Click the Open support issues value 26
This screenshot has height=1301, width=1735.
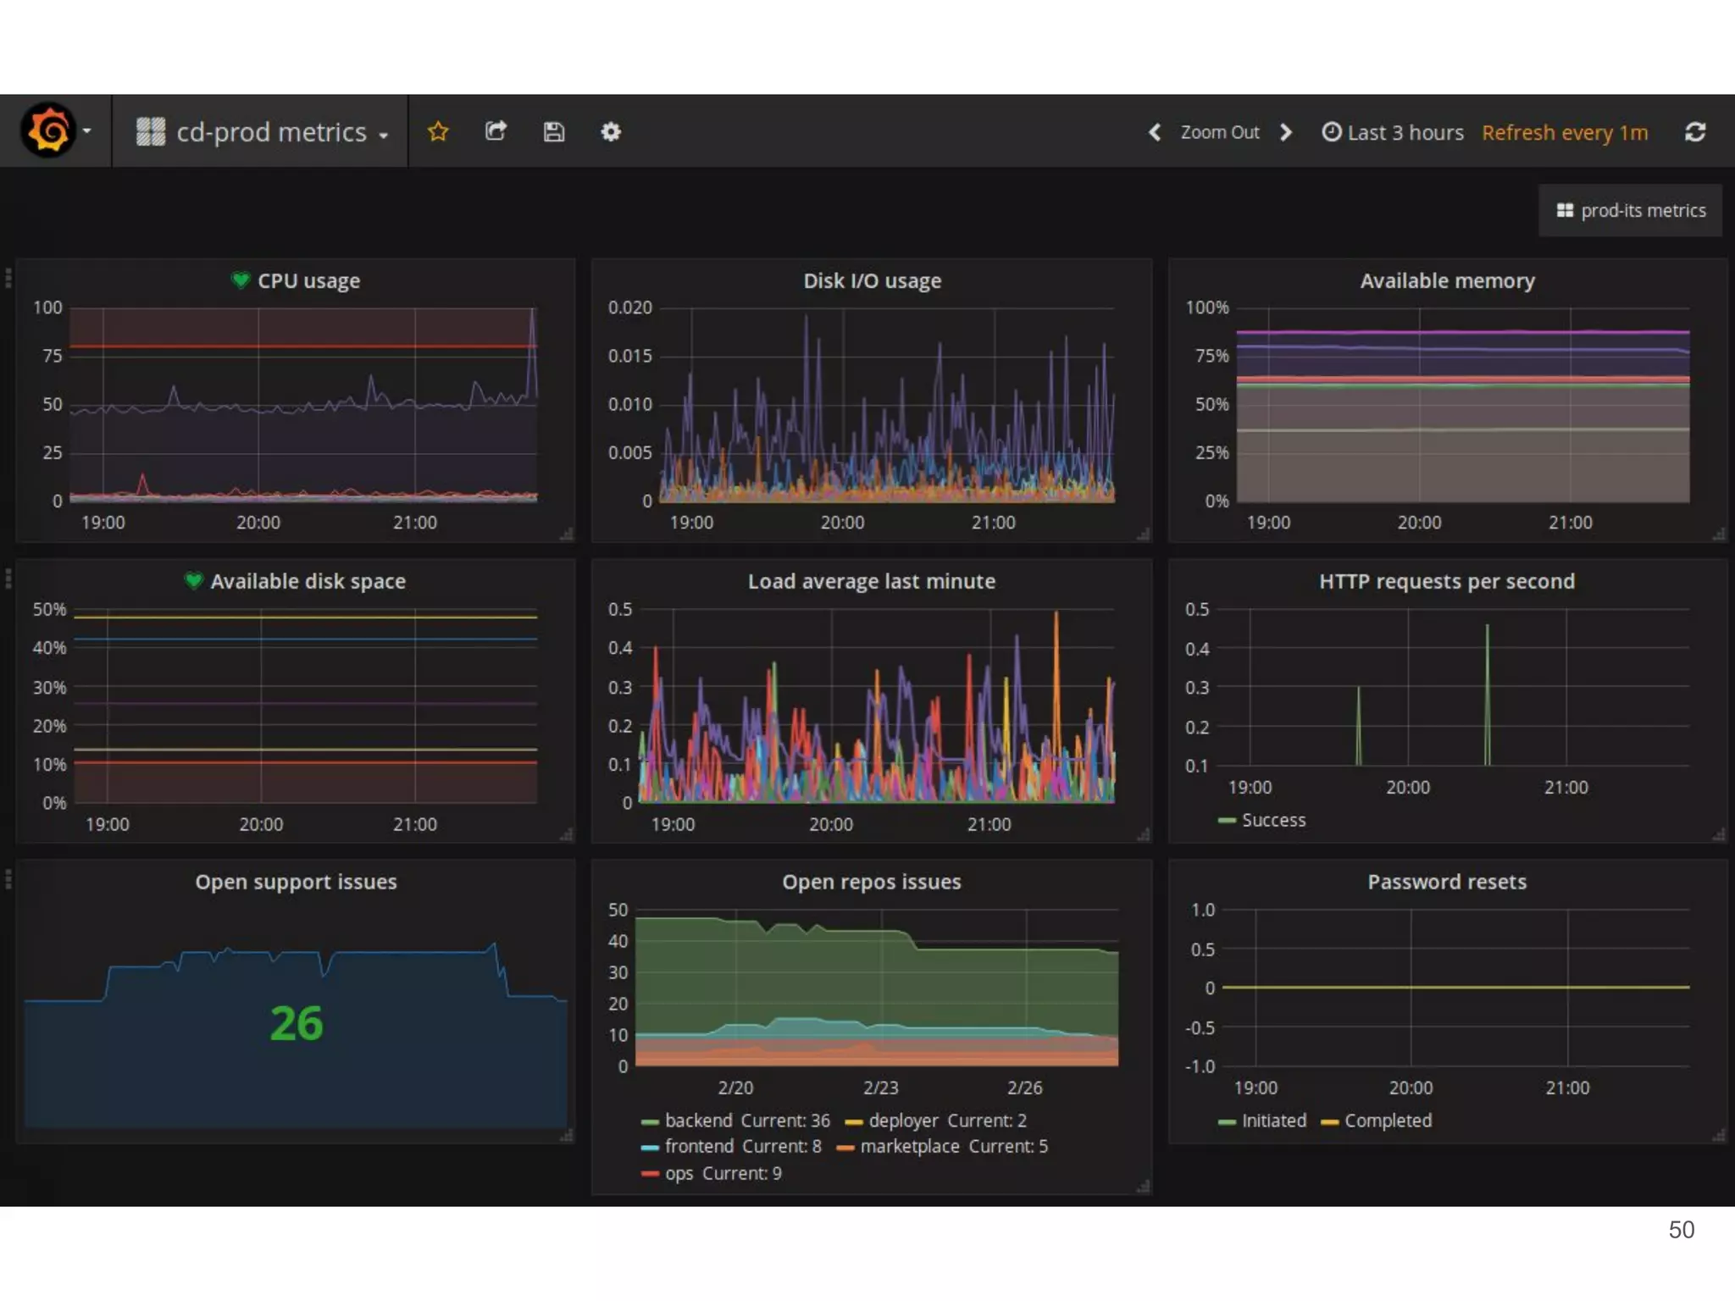click(296, 1023)
